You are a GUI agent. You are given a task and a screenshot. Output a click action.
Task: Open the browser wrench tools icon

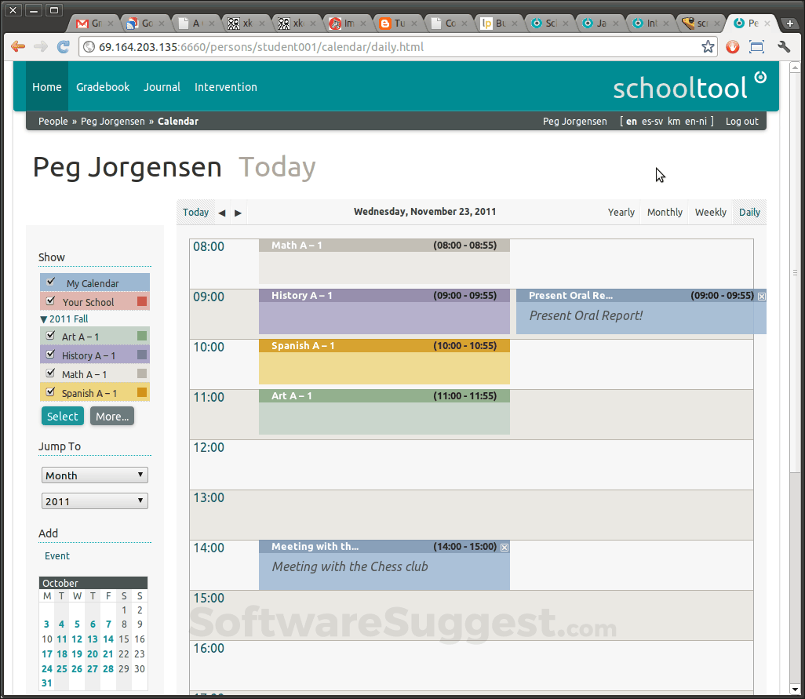tap(782, 46)
